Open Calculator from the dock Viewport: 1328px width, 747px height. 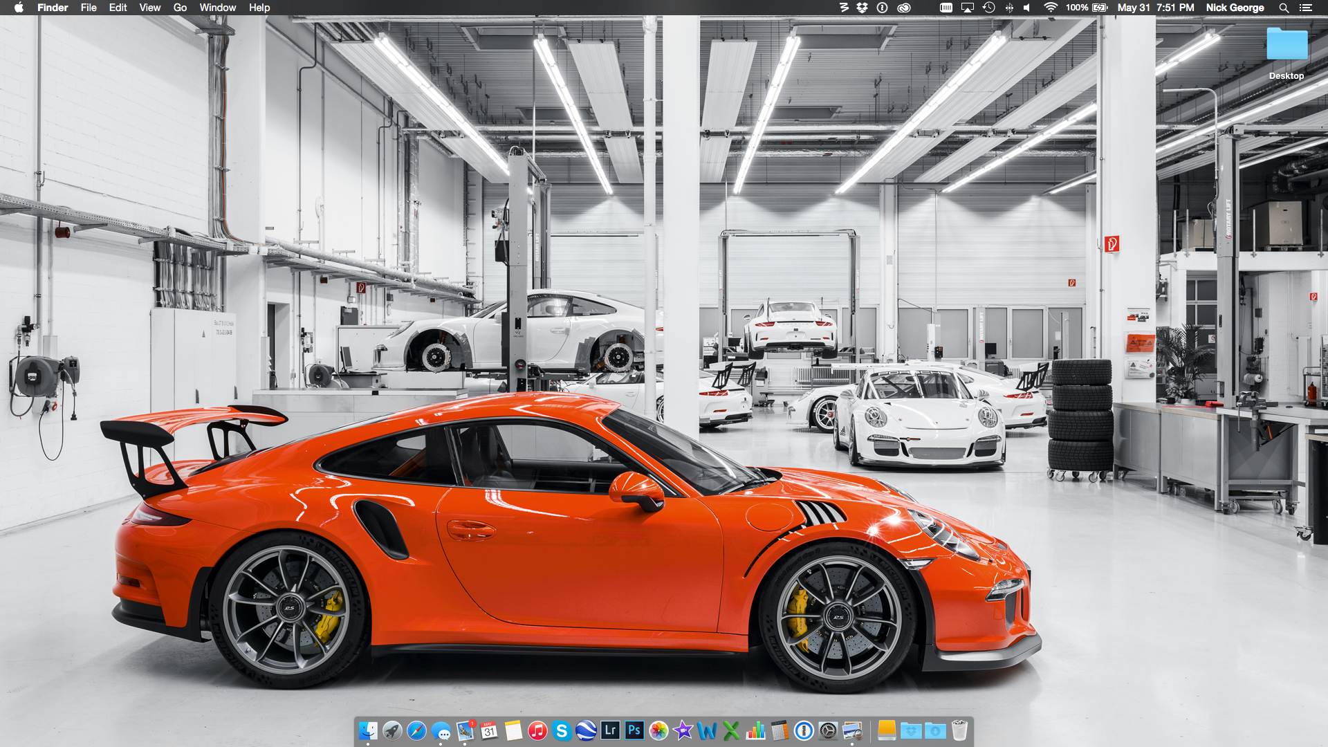point(780,730)
